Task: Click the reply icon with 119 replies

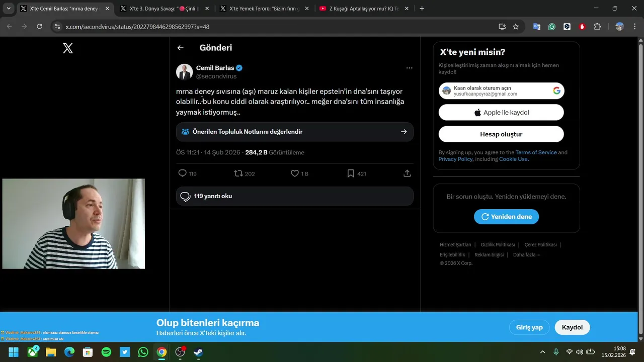Action: [183, 173]
